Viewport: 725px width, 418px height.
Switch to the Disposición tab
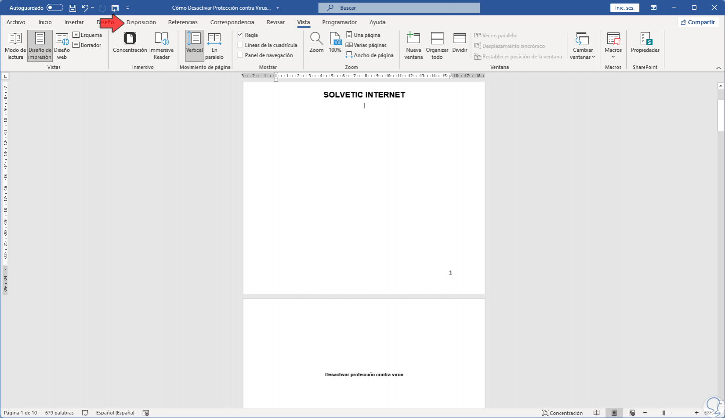[x=141, y=22]
